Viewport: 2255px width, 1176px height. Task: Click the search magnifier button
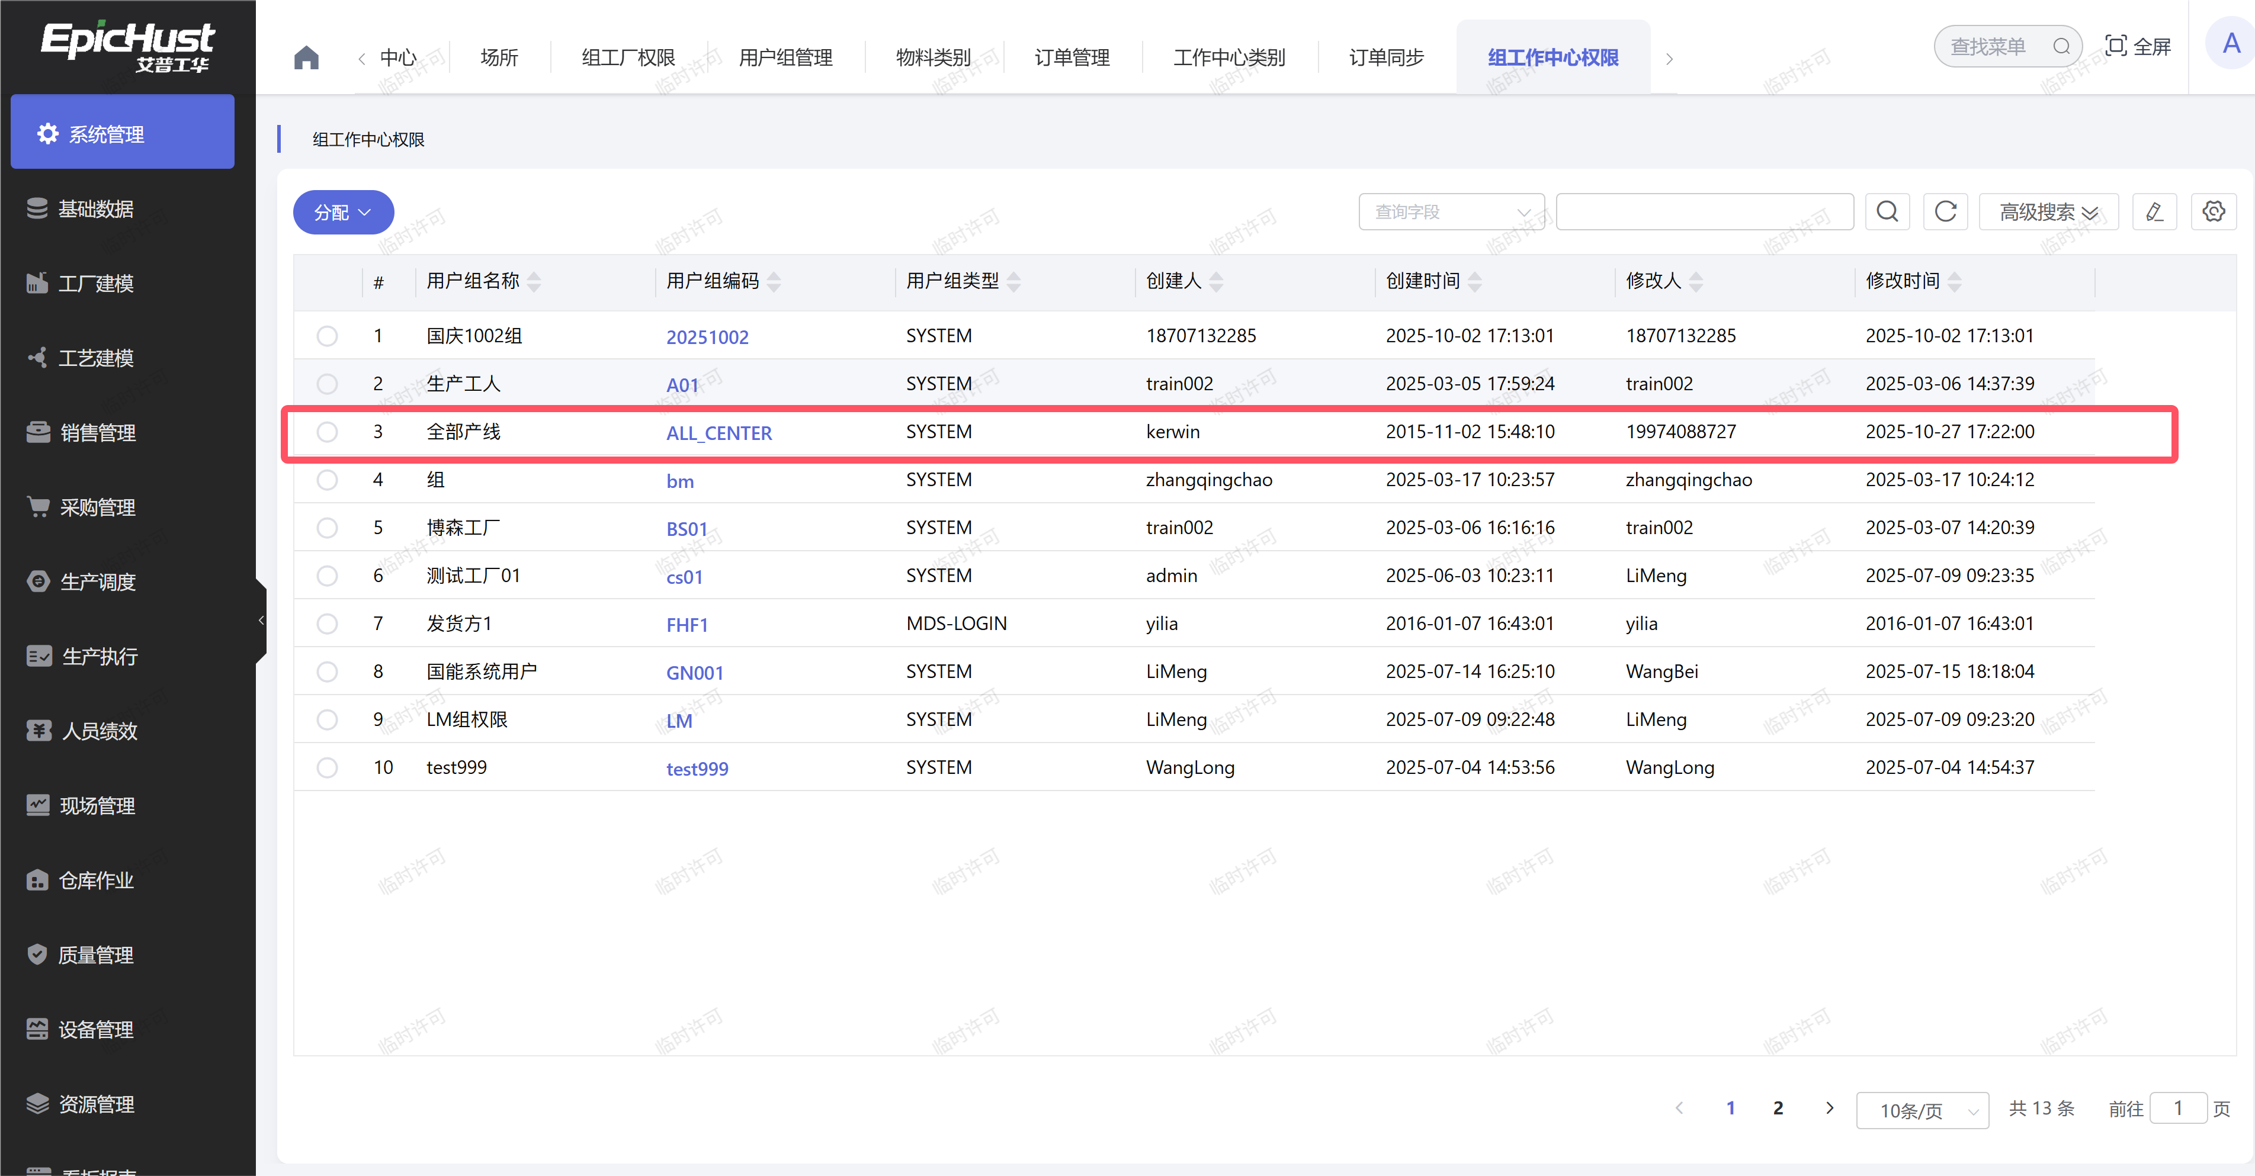point(1887,212)
